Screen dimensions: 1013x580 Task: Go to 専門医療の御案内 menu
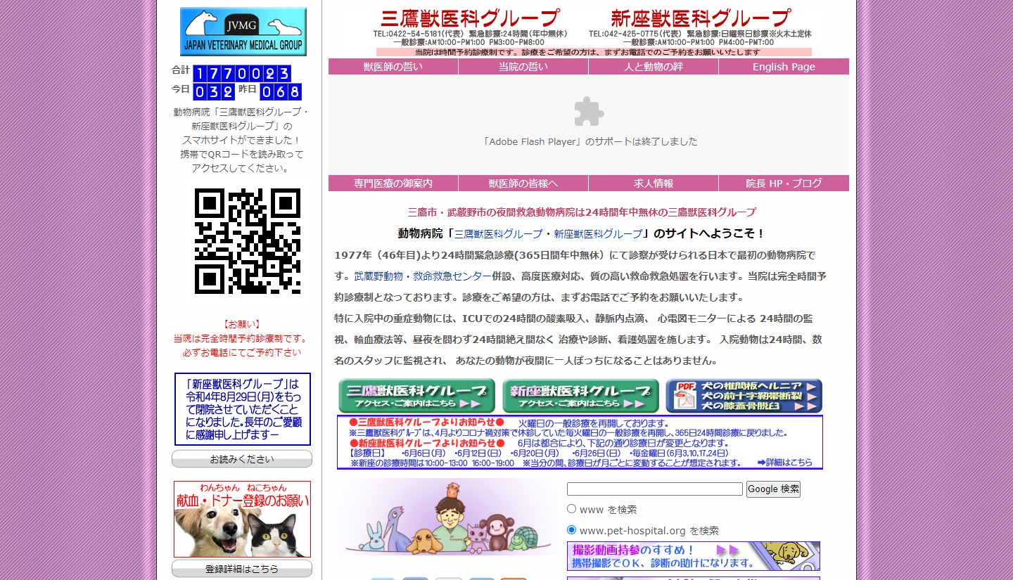pyautogui.click(x=393, y=183)
